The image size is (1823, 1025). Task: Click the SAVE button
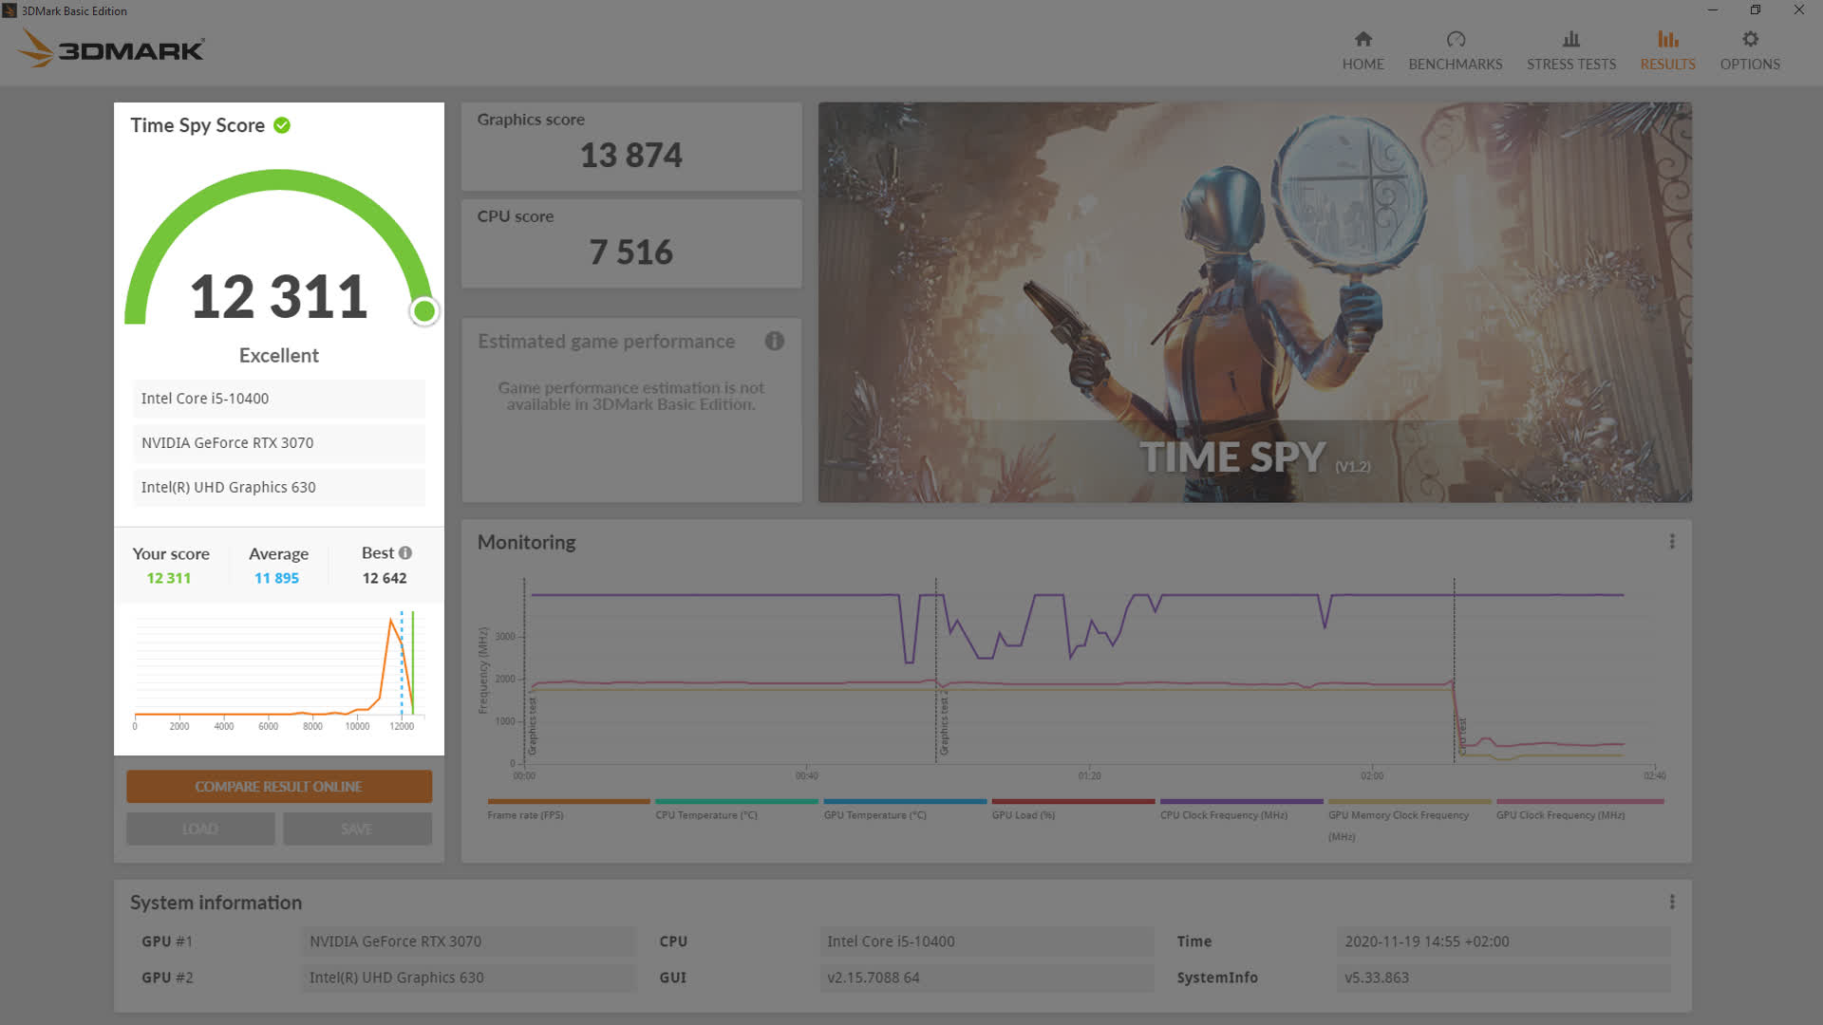357,829
